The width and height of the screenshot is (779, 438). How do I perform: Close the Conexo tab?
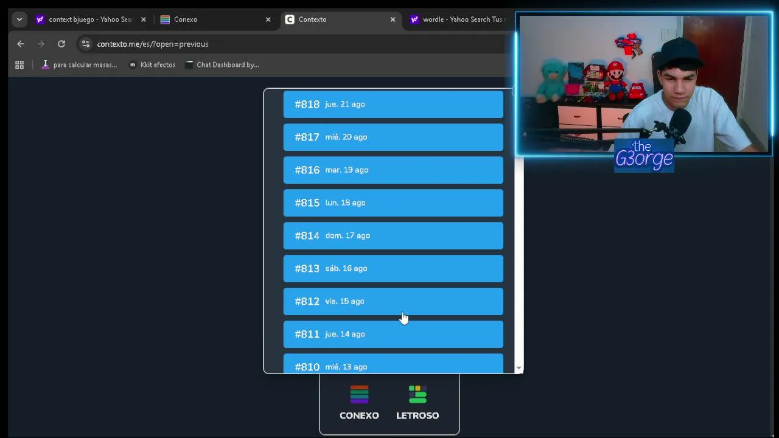coord(268,19)
